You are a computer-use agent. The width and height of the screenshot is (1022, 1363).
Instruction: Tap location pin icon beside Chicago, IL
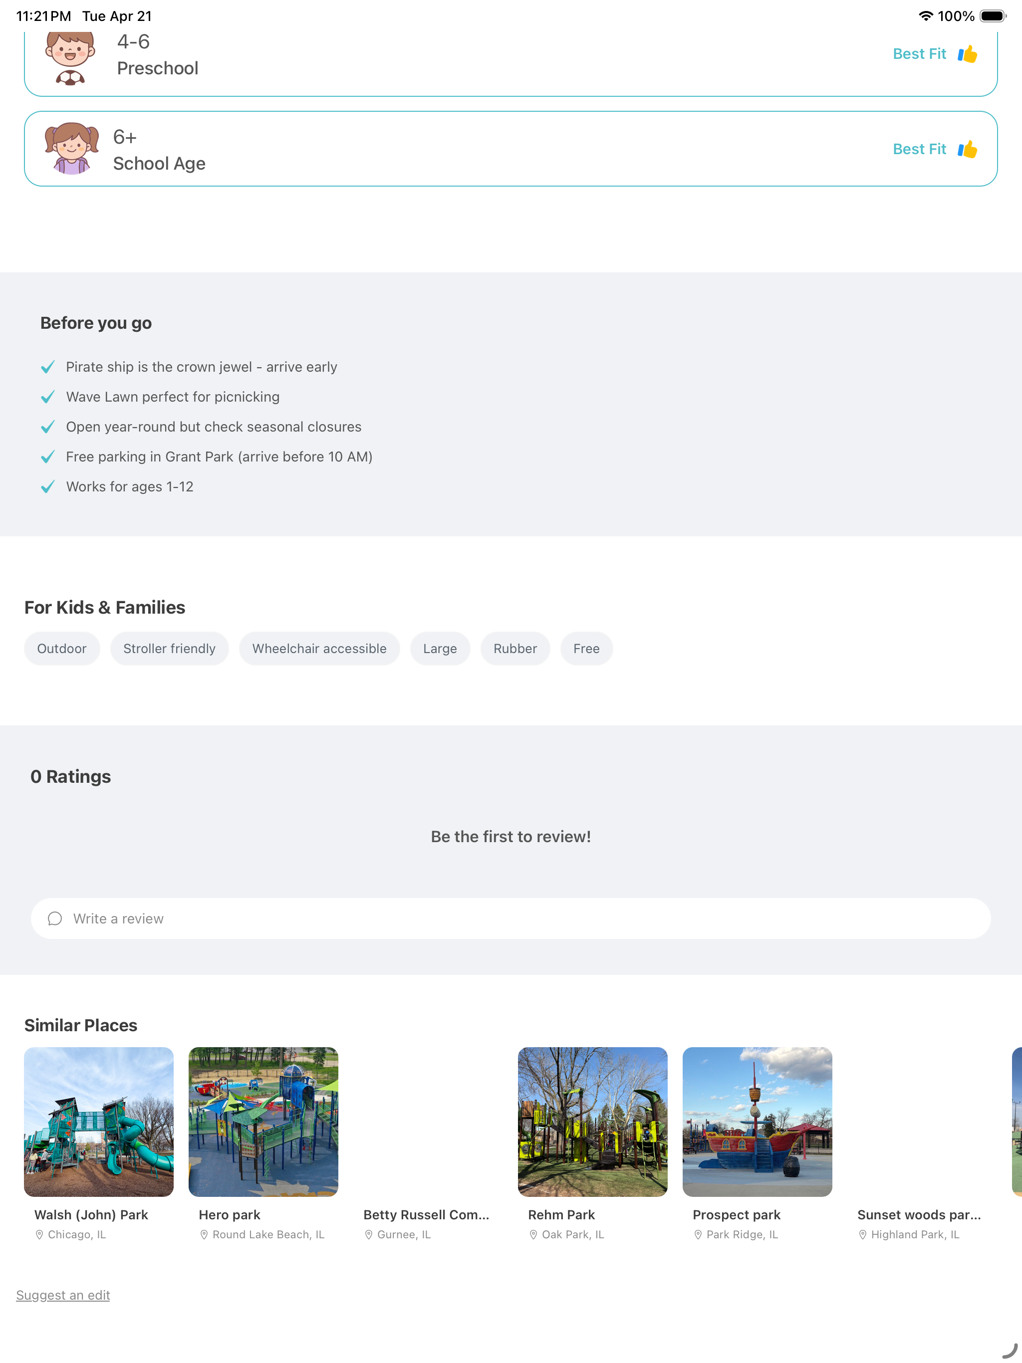click(39, 1234)
